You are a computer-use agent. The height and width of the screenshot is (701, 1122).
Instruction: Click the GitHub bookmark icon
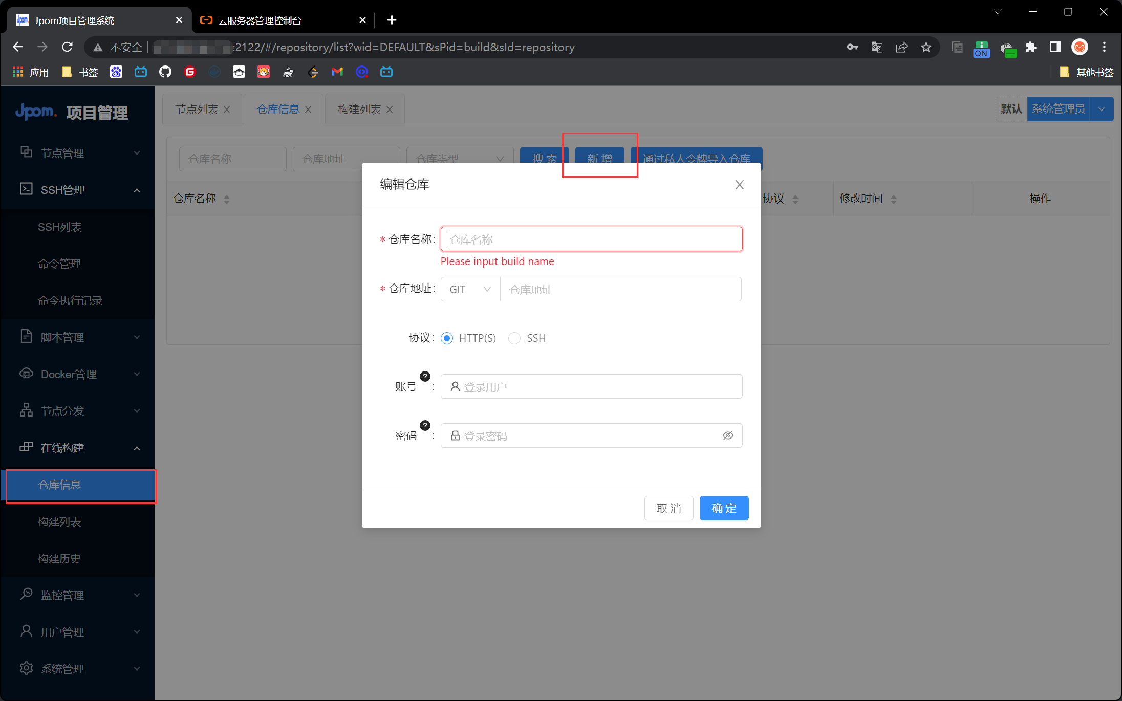point(165,72)
